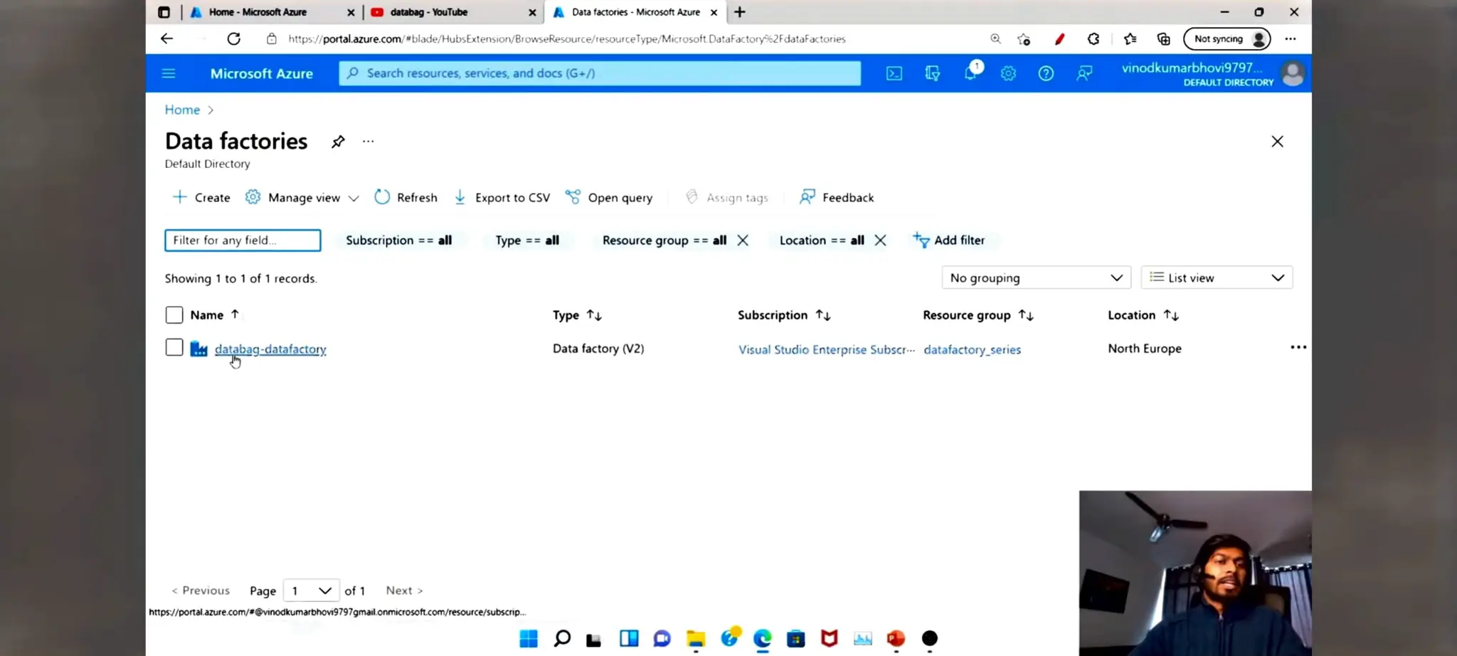Viewport: 1457px width, 656px height.
Task: Click Export to CSV
Action: (502, 198)
